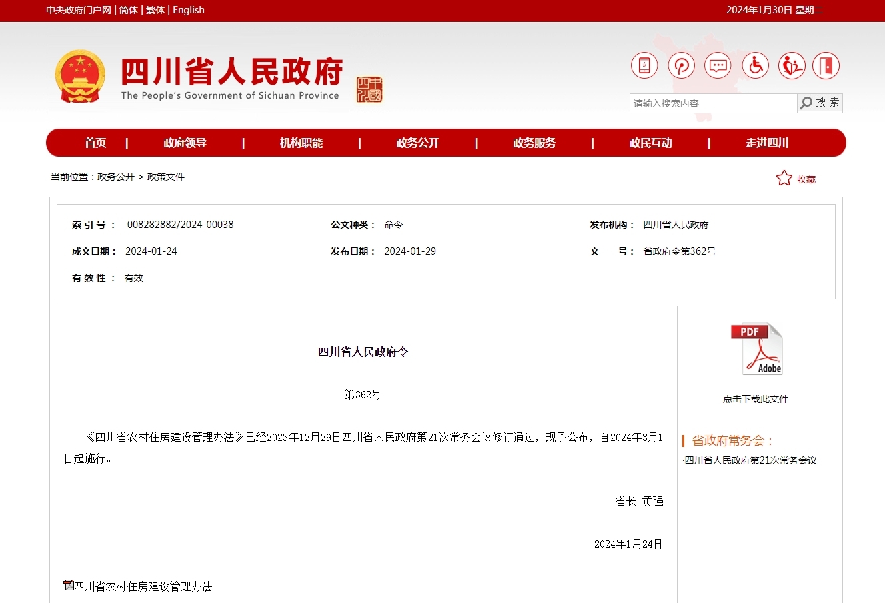Click 政策文件 in the breadcrumb
Image resolution: width=885 pixels, height=603 pixels.
166,177
